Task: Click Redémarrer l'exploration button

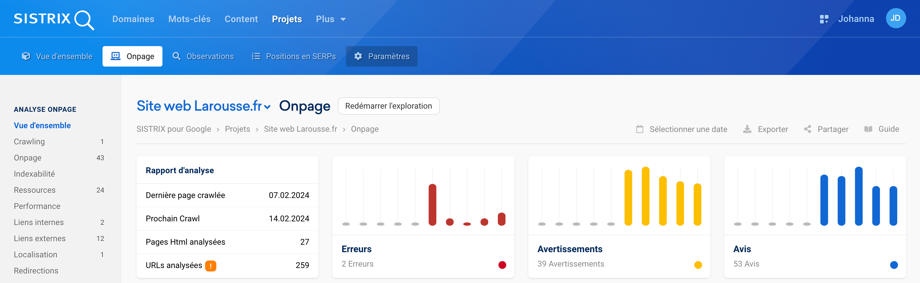Action: point(389,106)
